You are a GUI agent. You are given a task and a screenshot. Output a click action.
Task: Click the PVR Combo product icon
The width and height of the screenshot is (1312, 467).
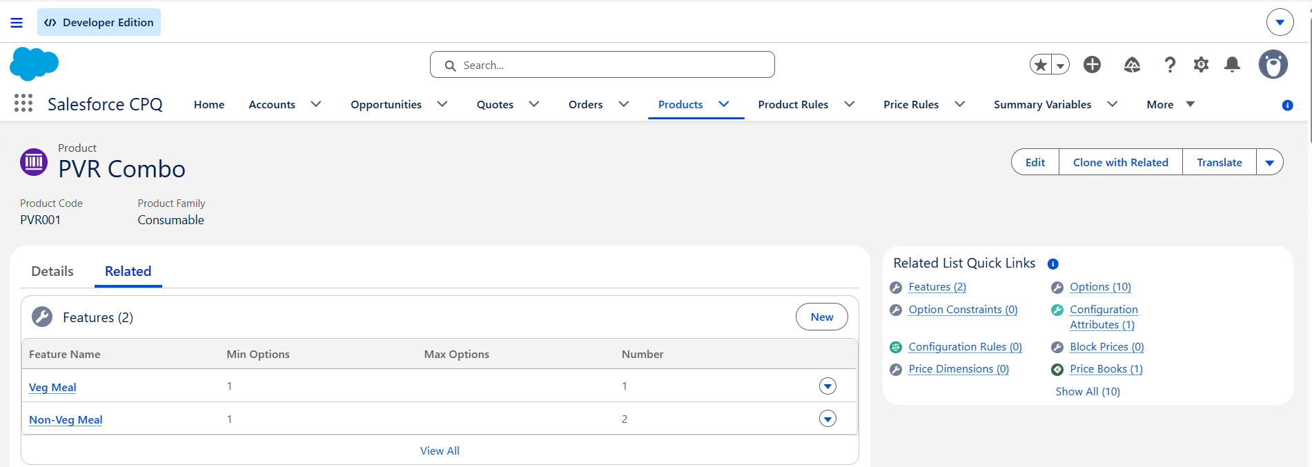[34, 162]
